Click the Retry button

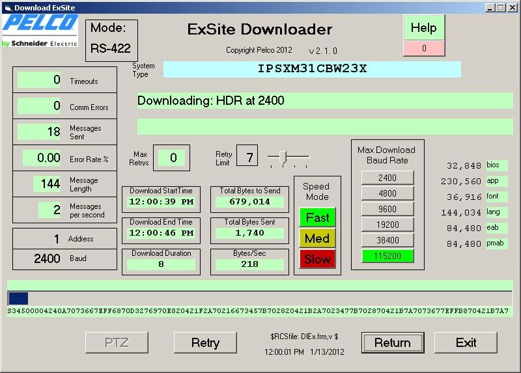(x=205, y=342)
